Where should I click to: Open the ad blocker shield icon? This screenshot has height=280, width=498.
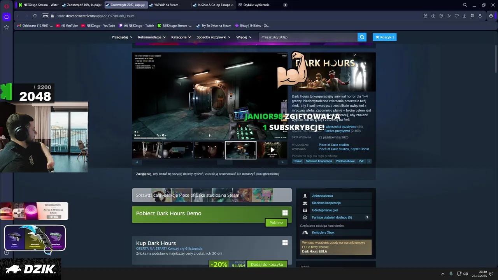(x=441, y=16)
